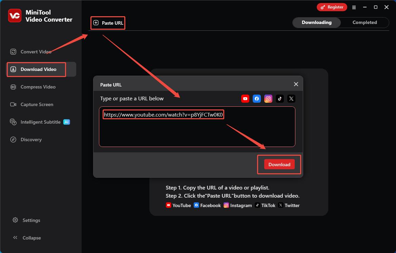Screen dimensions: 396x253
Task: Open the Compress Video tool
Action: click(x=37, y=87)
